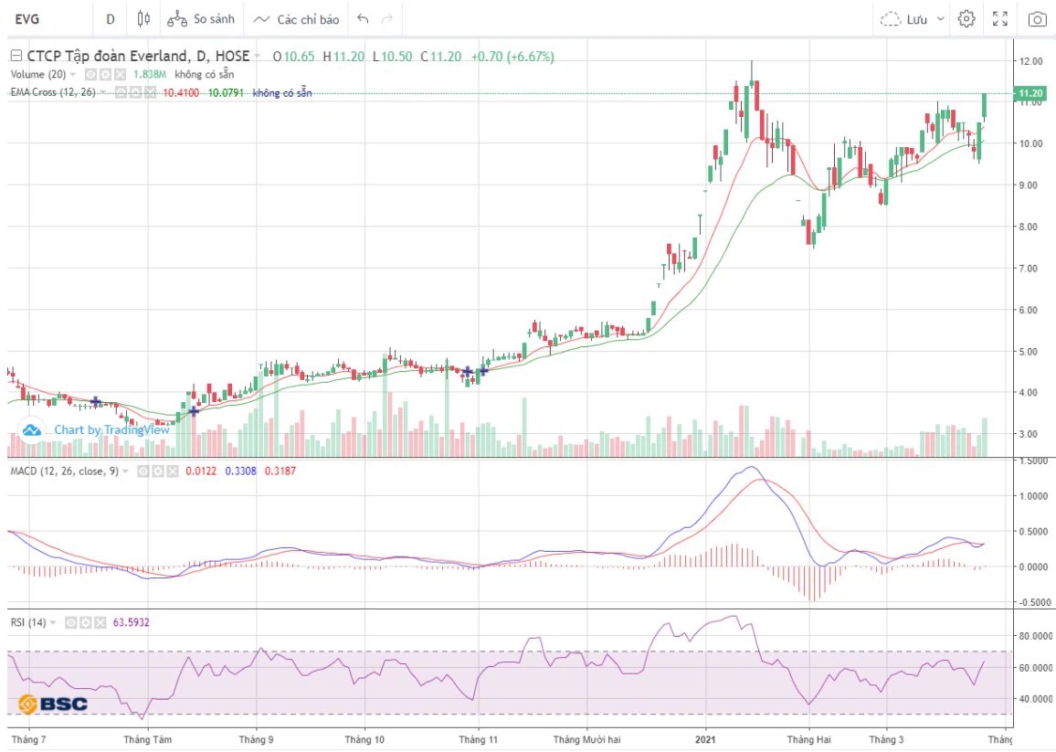The width and height of the screenshot is (1056, 752).
Task: Take a chart snapshot with camera icon
Action: point(1037,18)
